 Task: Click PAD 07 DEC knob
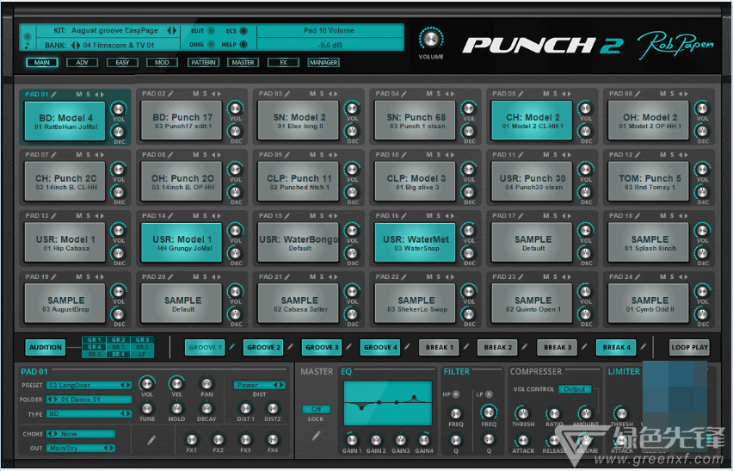point(118,192)
